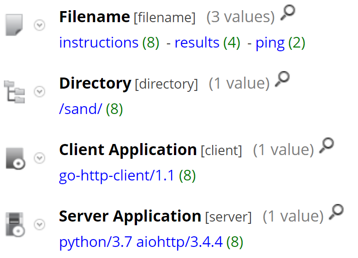This screenshot has width=358, height=258.
Task: Expand the Filename dropdown arrow
Action: [x=40, y=25]
